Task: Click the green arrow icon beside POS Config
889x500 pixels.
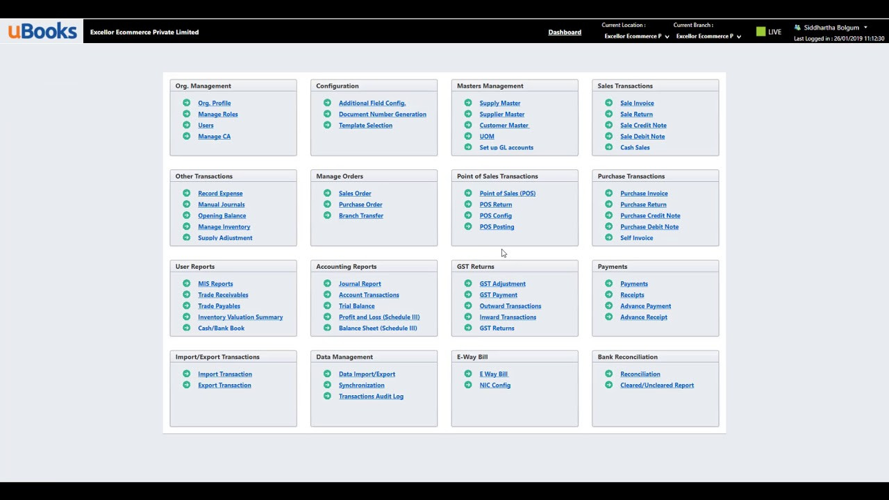Action: click(x=468, y=215)
